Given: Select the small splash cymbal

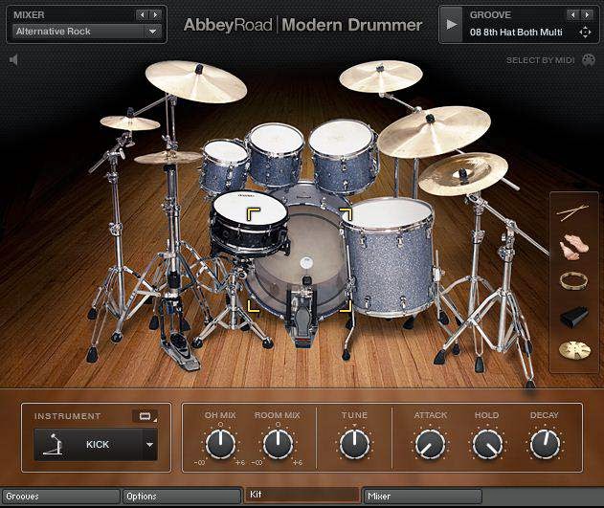Looking at the screenshot, I should pyautogui.click(x=130, y=123).
